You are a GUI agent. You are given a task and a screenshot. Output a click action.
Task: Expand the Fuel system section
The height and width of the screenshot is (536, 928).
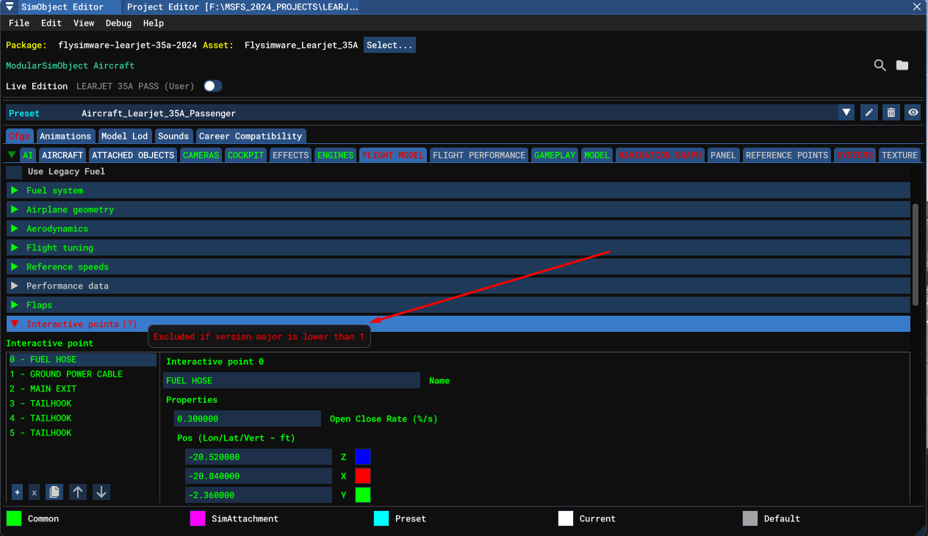pos(458,190)
